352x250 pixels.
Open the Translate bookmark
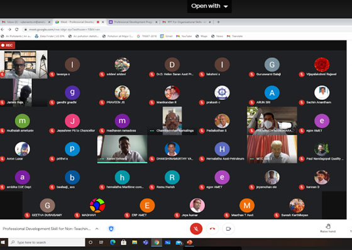(235, 36)
